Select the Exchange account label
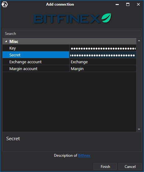 click(26, 62)
